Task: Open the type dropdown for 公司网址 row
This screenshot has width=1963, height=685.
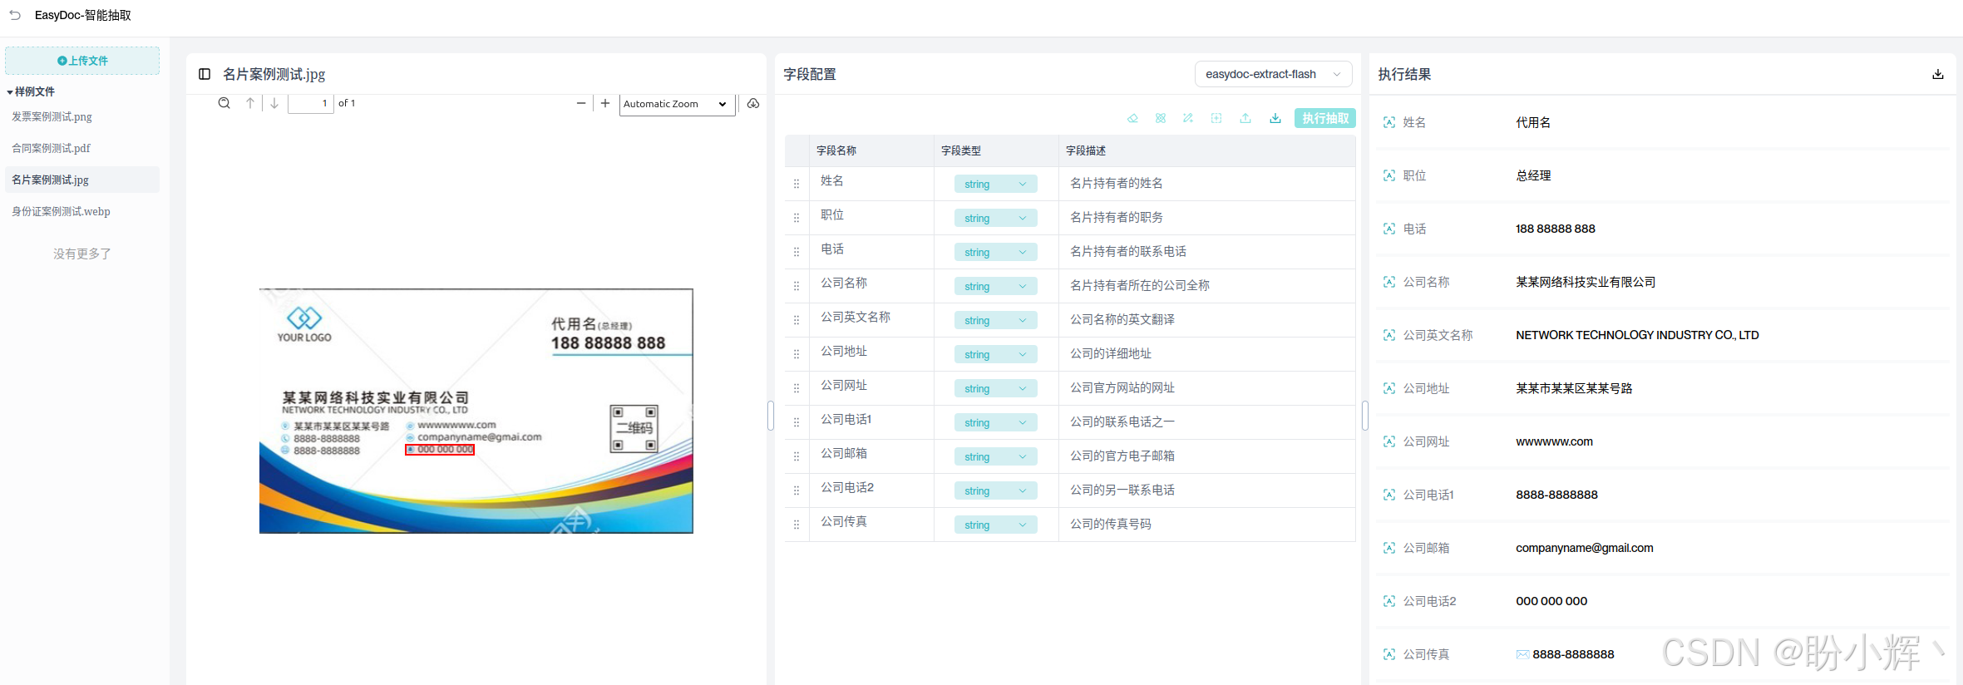Action: (x=995, y=388)
